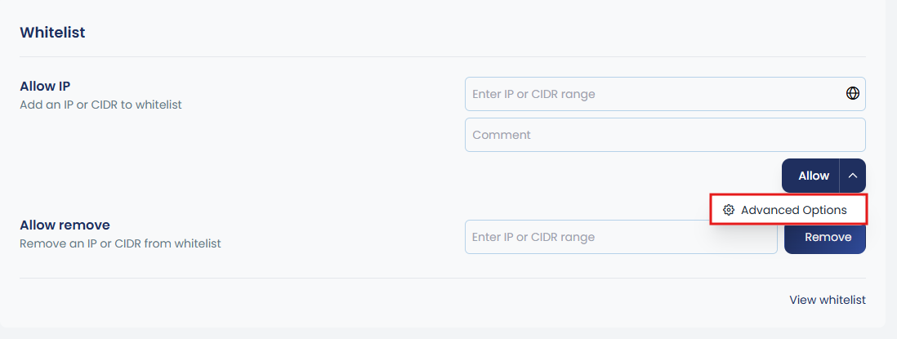
Task: Click the Whitelist section heading
Action: click(x=52, y=33)
